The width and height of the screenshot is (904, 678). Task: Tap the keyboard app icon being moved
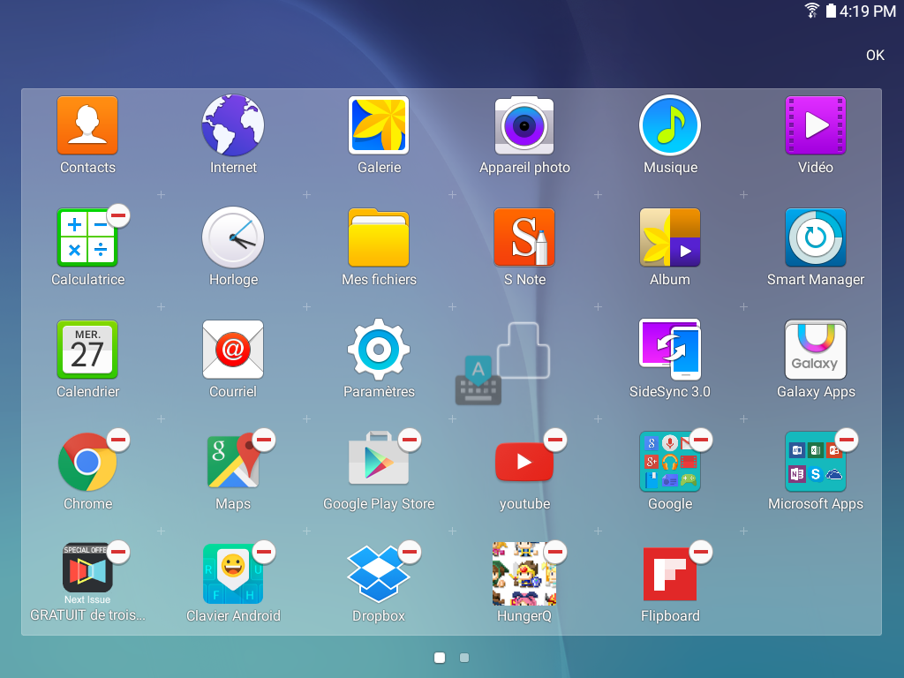[478, 381]
